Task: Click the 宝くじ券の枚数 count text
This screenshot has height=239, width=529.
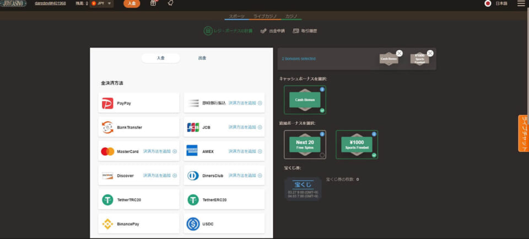Action: click(342, 180)
